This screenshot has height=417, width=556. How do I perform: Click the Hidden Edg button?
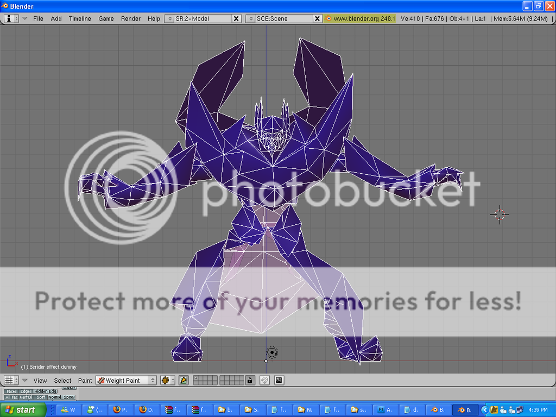tap(45, 391)
